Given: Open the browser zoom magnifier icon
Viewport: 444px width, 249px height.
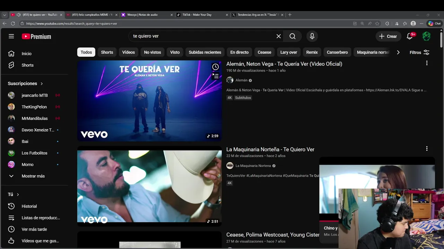Looking at the screenshot, I should point(362,24).
